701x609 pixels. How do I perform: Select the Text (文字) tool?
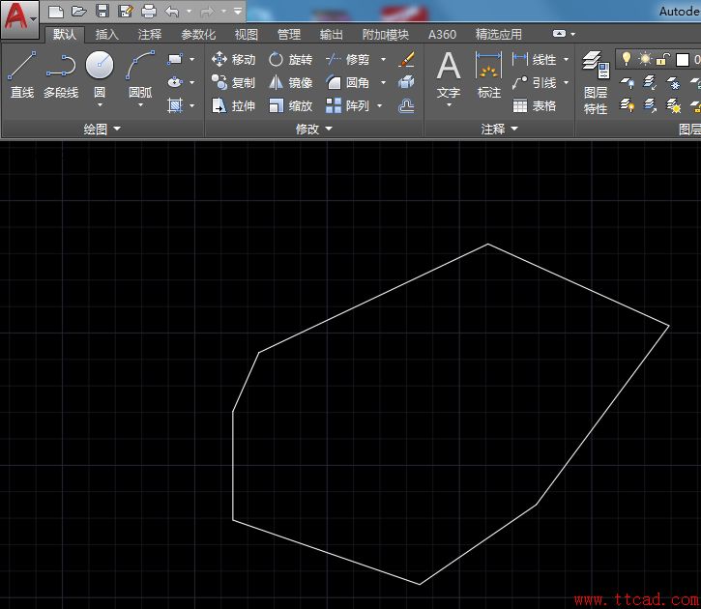449,74
